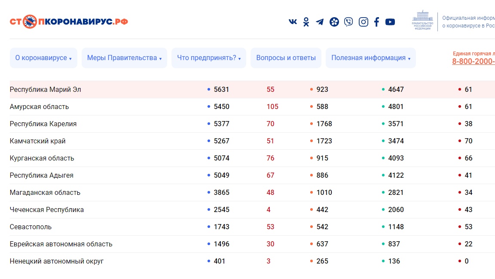Open the VK social network icon

(293, 22)
